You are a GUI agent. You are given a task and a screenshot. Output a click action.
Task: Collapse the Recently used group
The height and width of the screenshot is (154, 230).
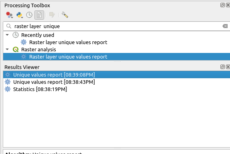pos(7,35)
